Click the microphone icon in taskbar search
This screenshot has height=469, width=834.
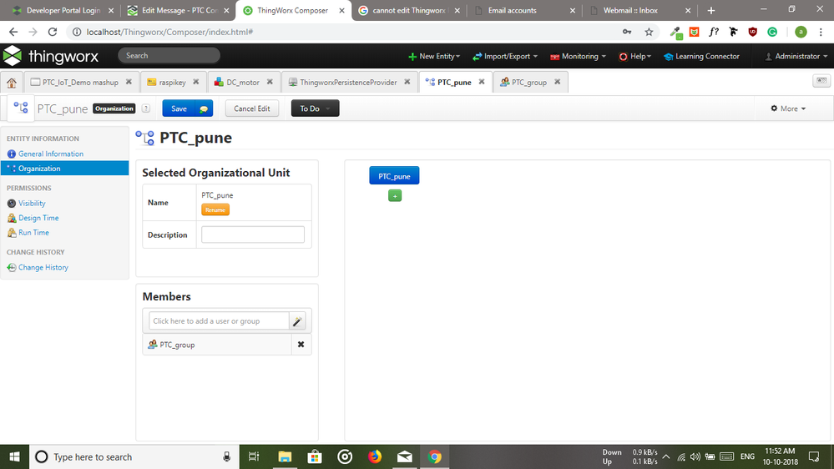(x=226, y=456)
